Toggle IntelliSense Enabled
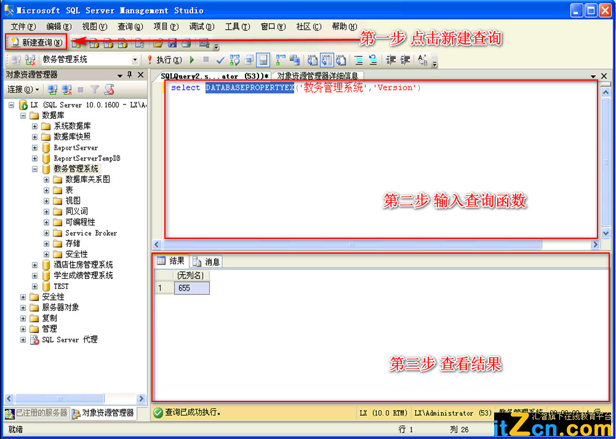The width and height of the screenshot is (616, 439). tap(263, 60)
